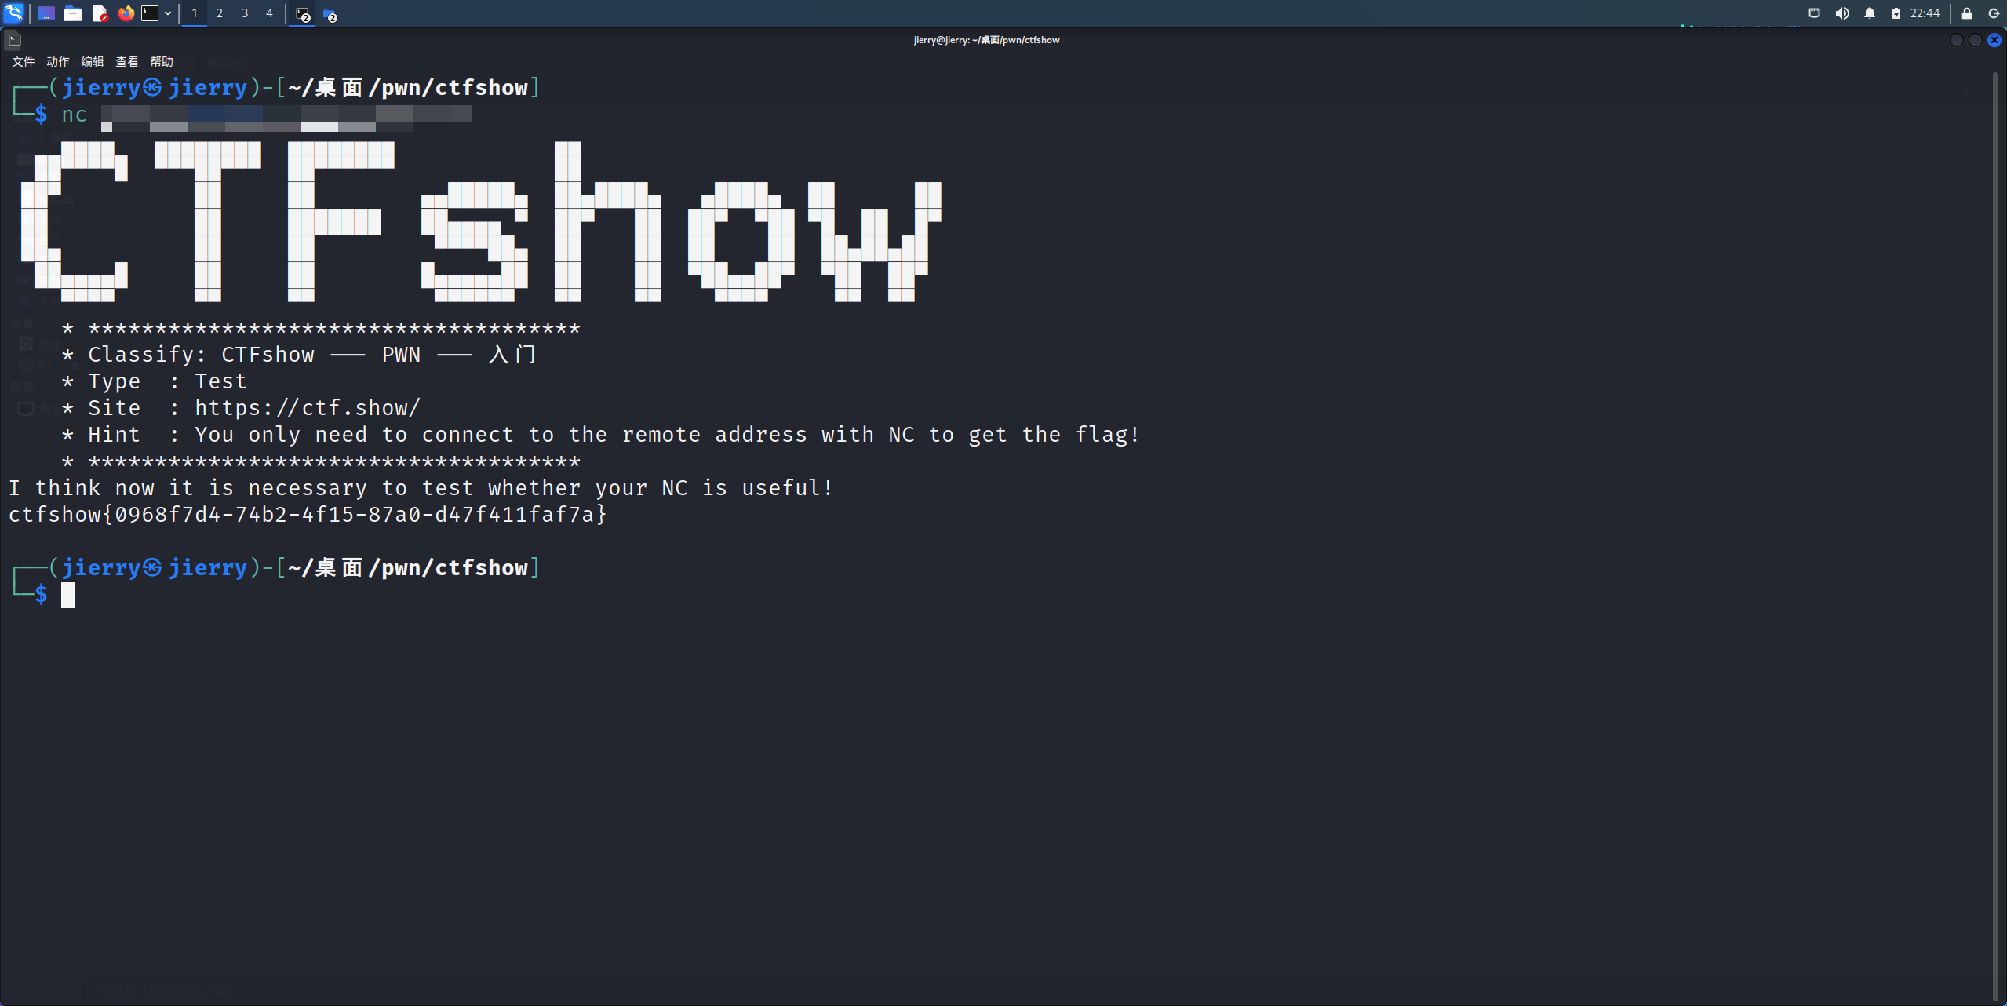Click the log out icon
Viewport: 2007px width, 1006px height.
1994,13
